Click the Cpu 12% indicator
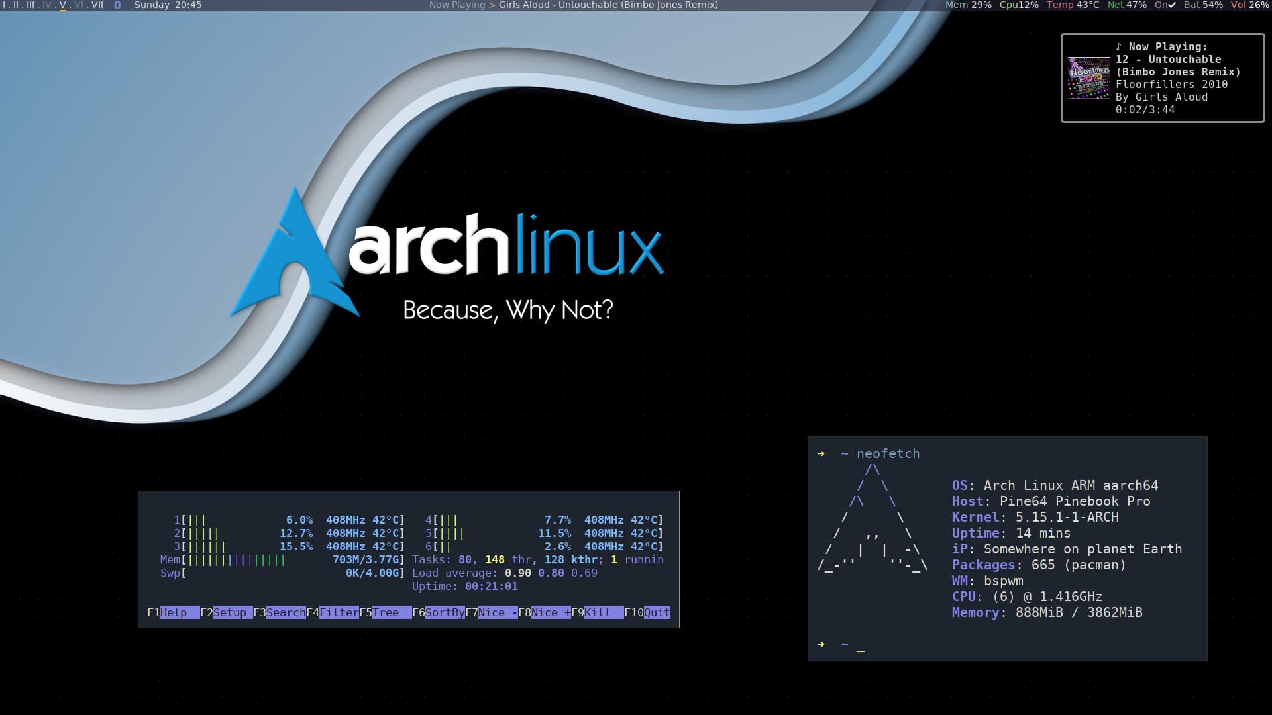 click(x=1019, y=5)
